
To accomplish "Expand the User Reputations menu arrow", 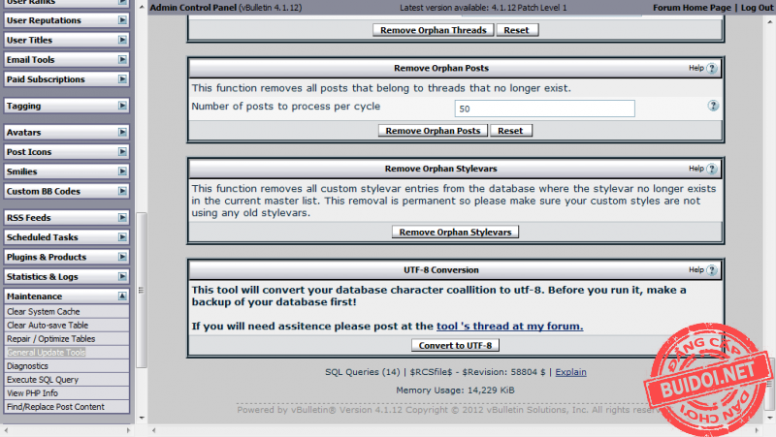I will 122,20.
